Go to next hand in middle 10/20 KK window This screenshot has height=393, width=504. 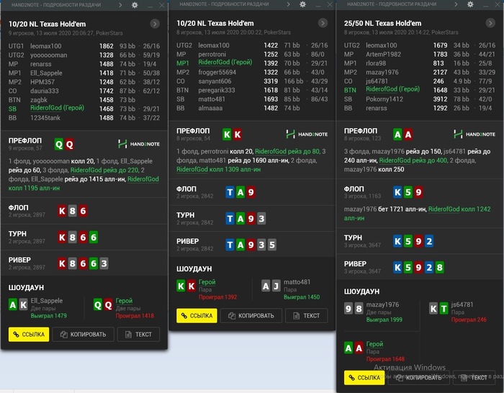click(x=323, y=23)
